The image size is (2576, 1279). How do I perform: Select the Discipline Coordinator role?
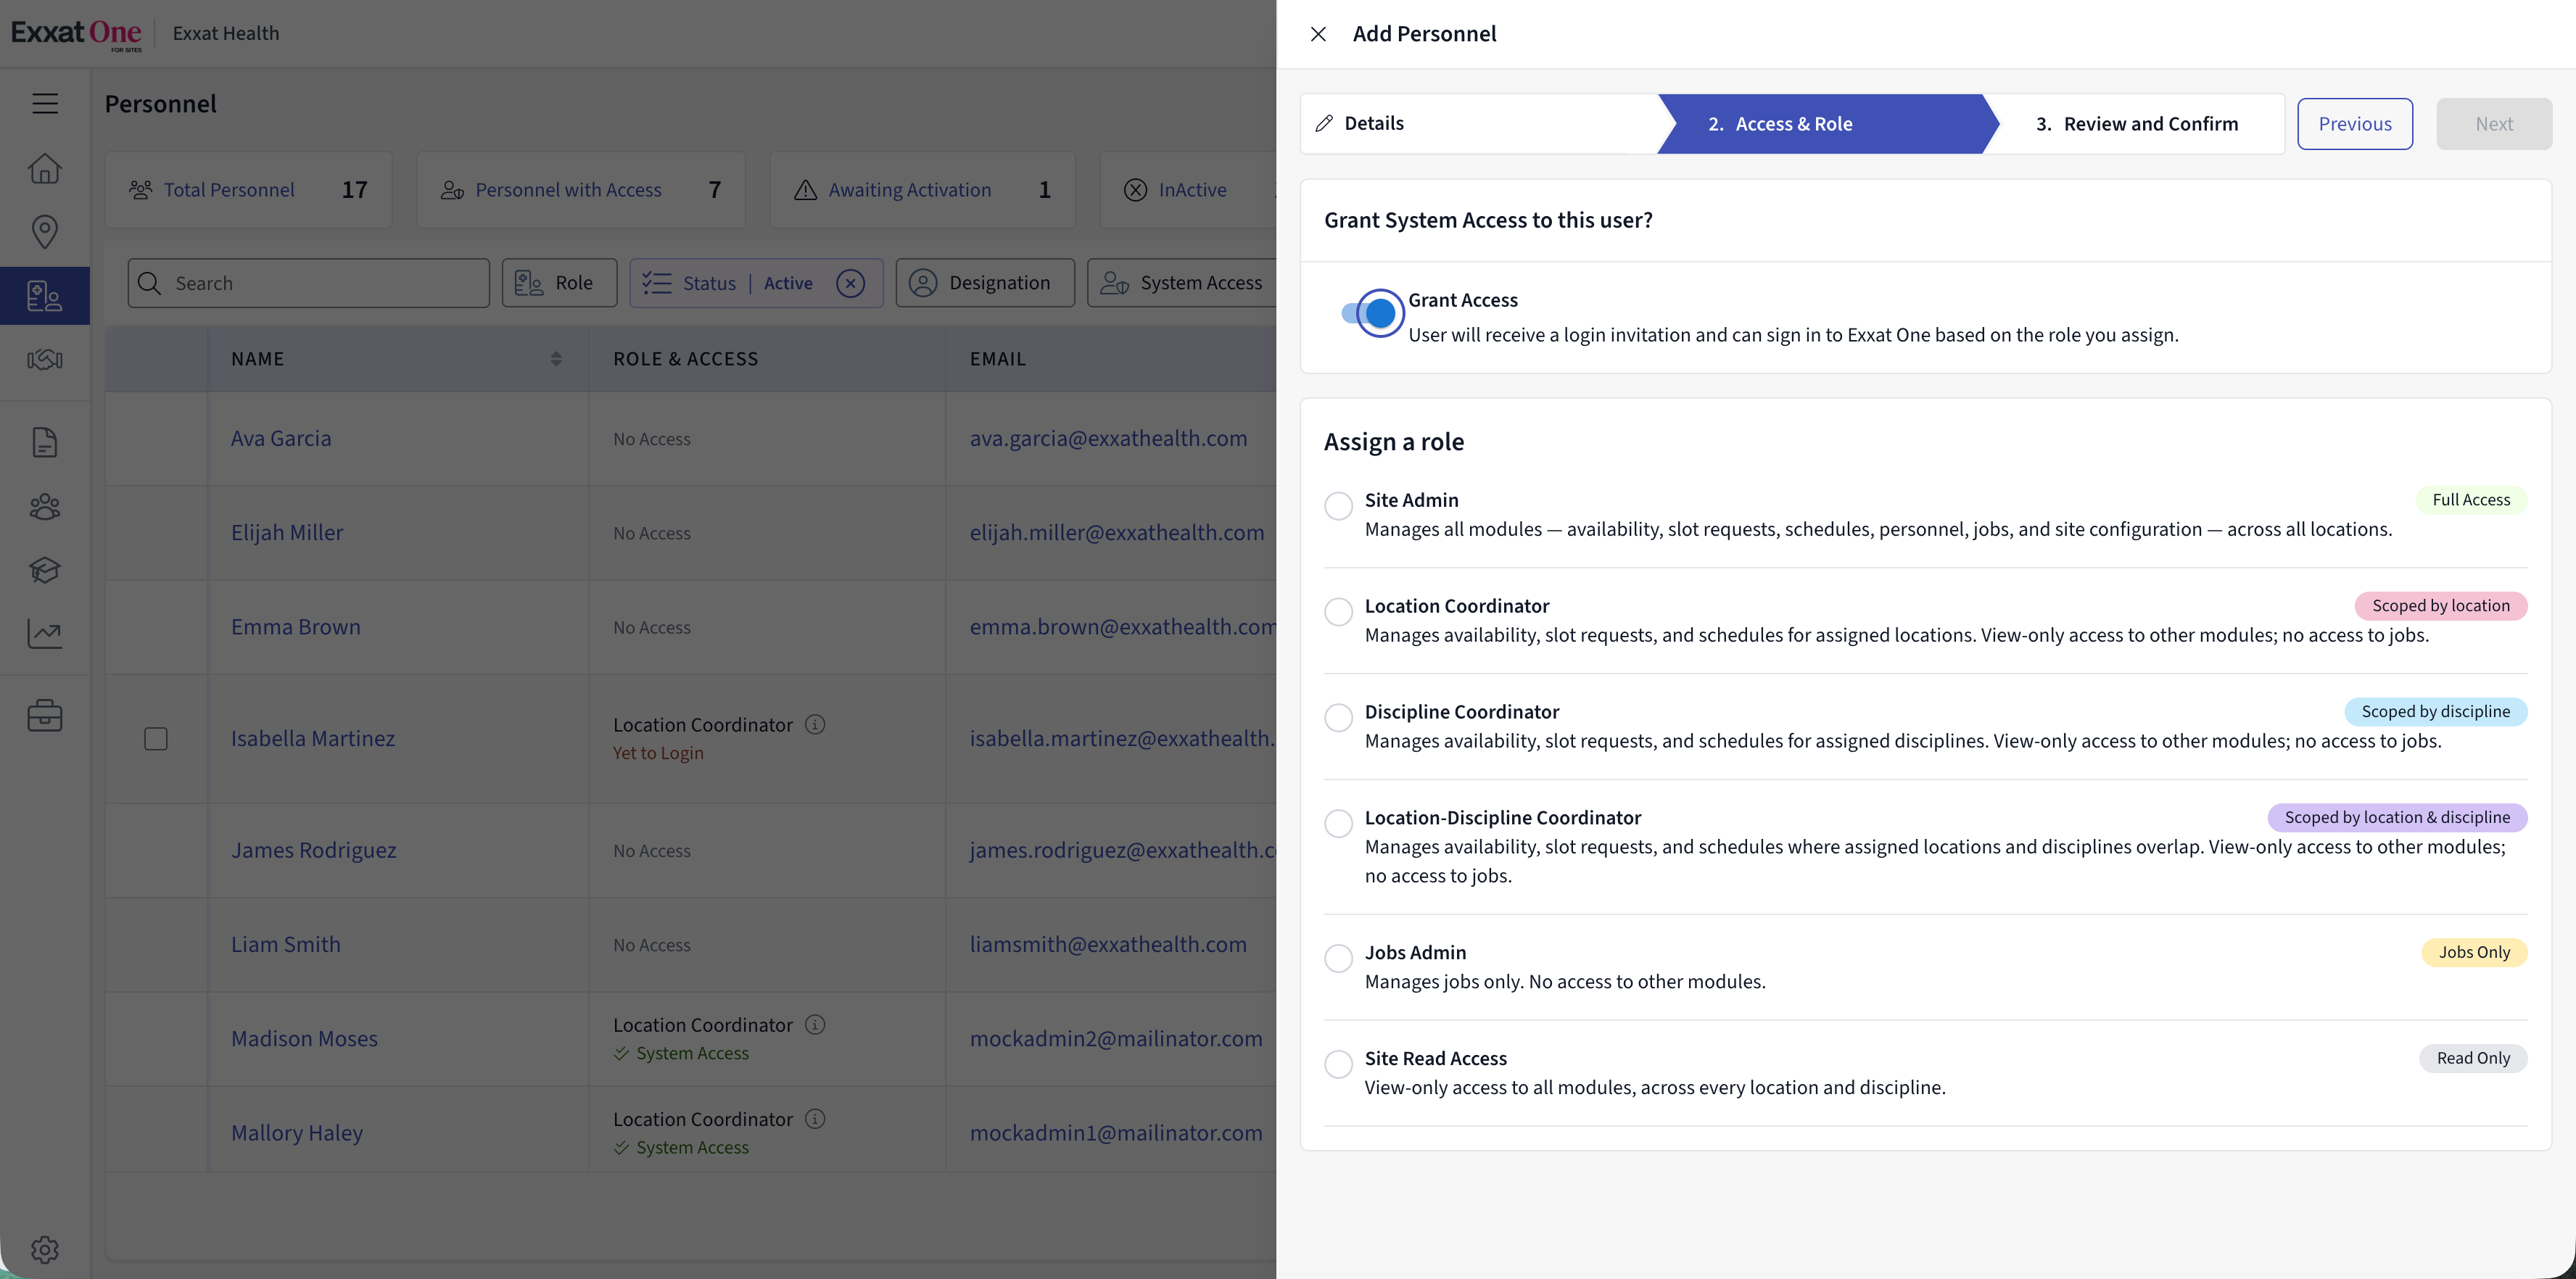point(1338,718)
